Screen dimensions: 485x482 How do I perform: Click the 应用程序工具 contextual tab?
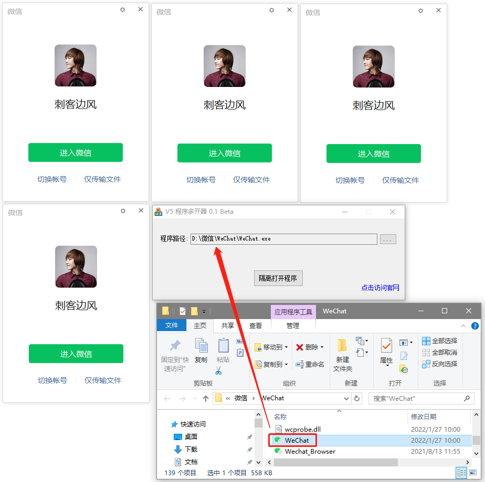pyautogui.click(x=293, y=312)
